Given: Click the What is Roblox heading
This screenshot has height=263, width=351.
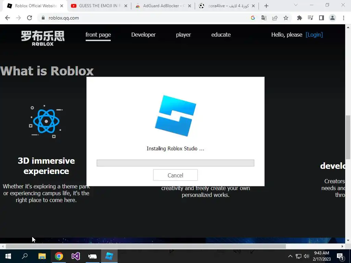Looking at the screenshot, I should tap(47, 71).
